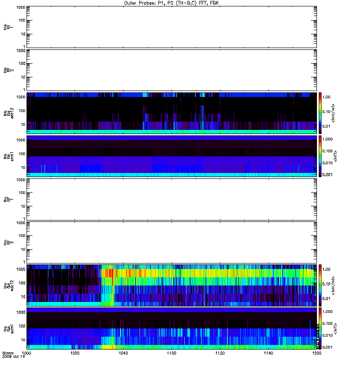Click the 'thb fff 1' axis label
This screenshot has height=366, width=343.
9,27
